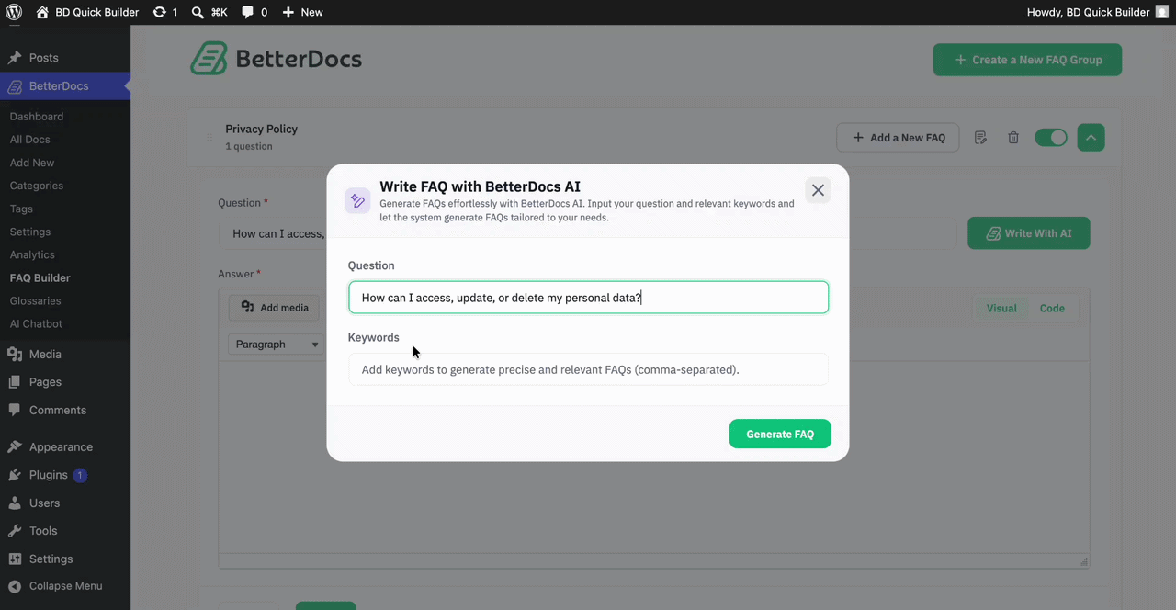This screenshot has height=610, width=1176.
Task: Open Categories under BetterDocs
Action: 37,186
